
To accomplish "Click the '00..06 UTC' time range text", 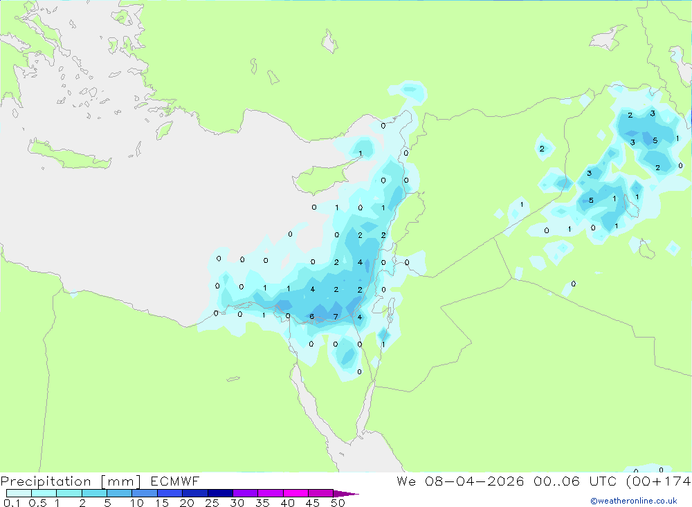I will [575, 481].
